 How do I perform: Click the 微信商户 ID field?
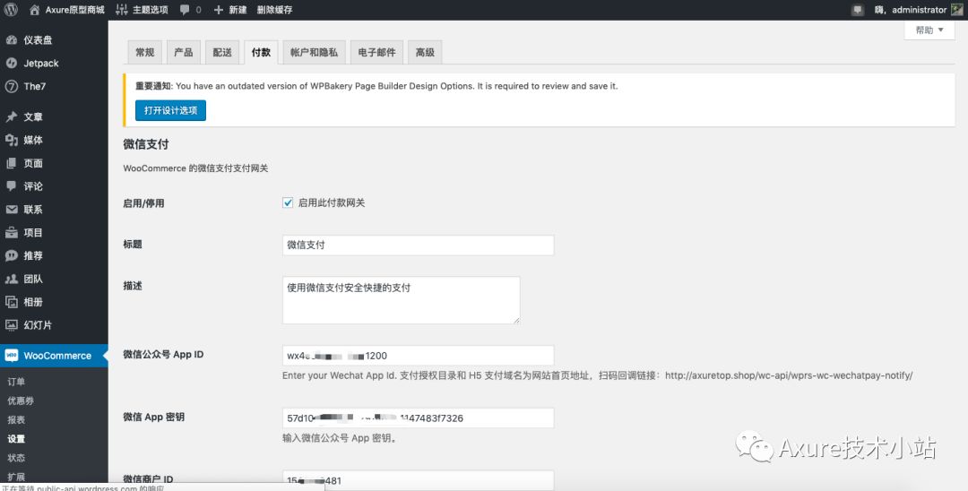click(418, 480)
